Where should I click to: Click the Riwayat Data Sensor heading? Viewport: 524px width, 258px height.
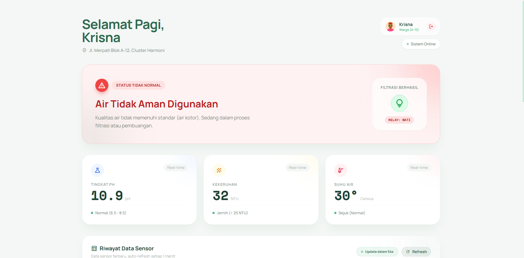pos(127,248)
